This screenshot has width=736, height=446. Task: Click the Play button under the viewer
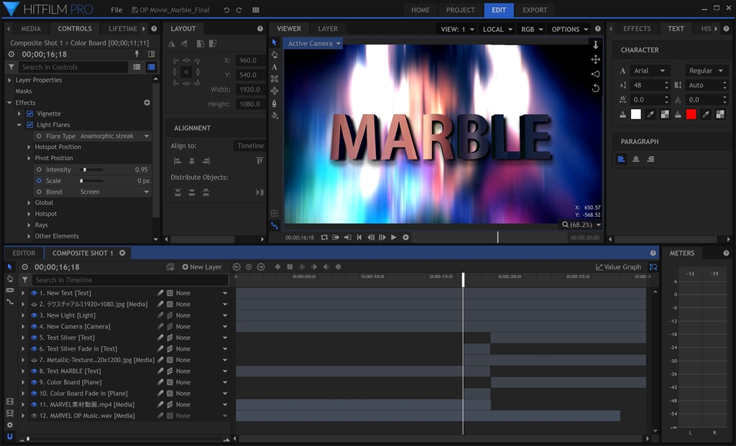(x=393, y=237)
